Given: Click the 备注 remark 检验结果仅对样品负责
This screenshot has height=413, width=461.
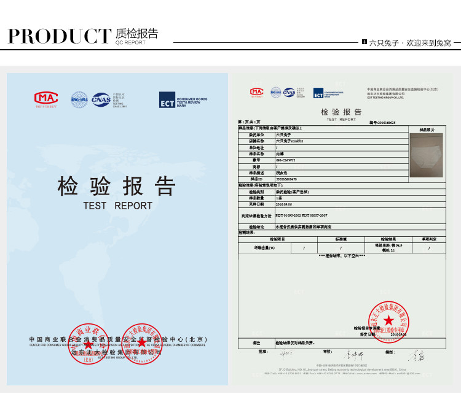Looking at the screenshot, I should [295, 343].
